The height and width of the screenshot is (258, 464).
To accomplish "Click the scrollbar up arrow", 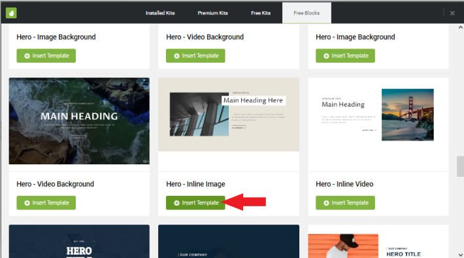I will coord(461,28).
